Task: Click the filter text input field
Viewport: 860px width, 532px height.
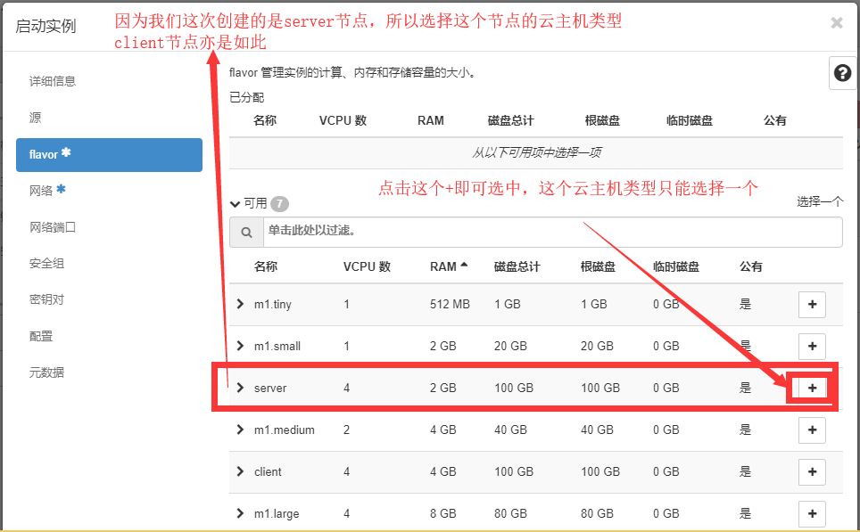Action: click(x=551, y=232)
